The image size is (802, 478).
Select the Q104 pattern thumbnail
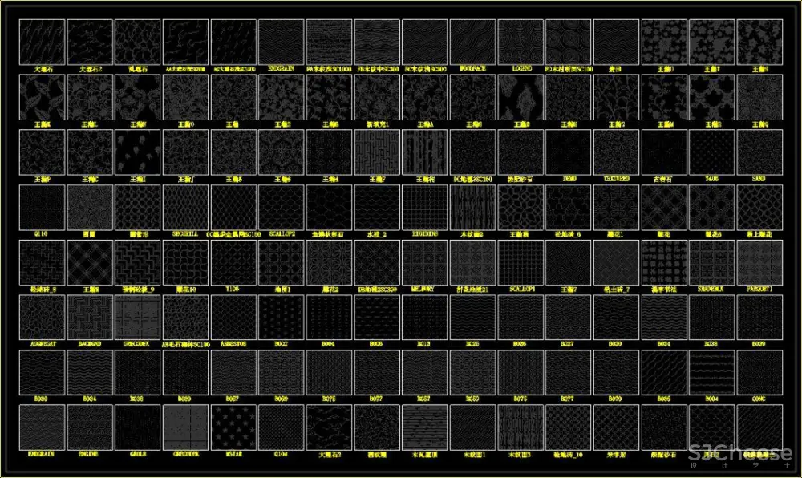[x=281, y=428]
